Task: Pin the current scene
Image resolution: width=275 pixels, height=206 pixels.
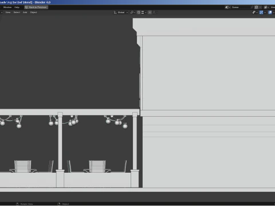Action: [x=252, y=7]
